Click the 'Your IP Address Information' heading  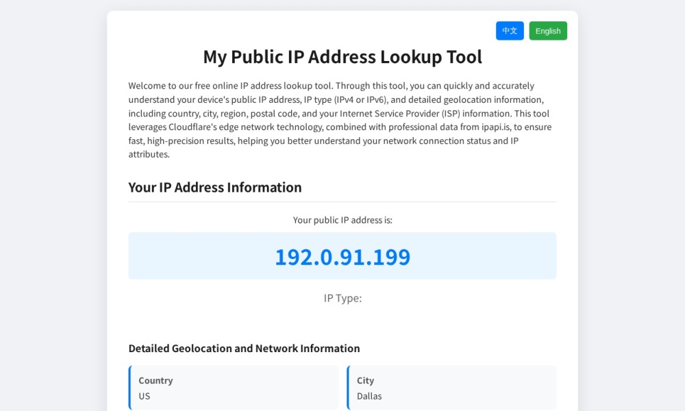[215, 188]
